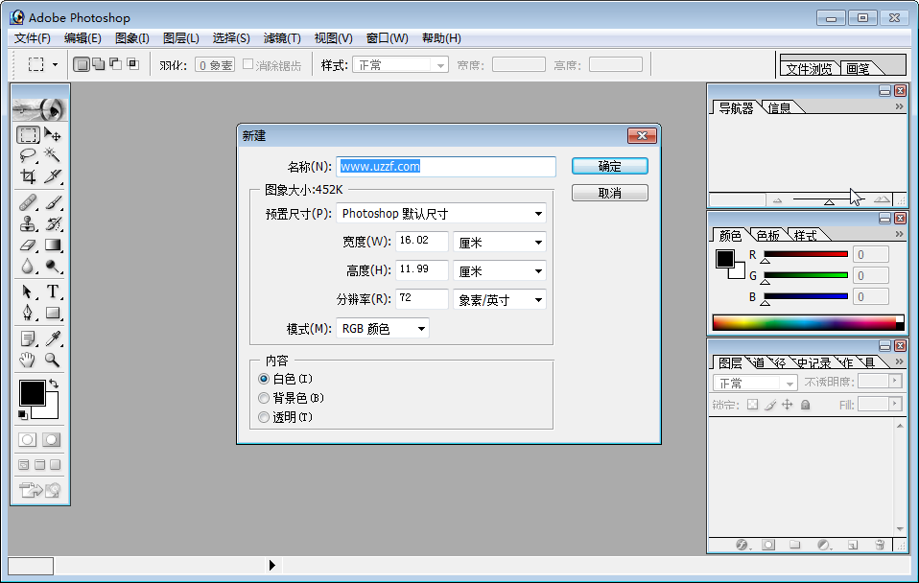Click the color spectrum ramp bar

tap(809, 322)
